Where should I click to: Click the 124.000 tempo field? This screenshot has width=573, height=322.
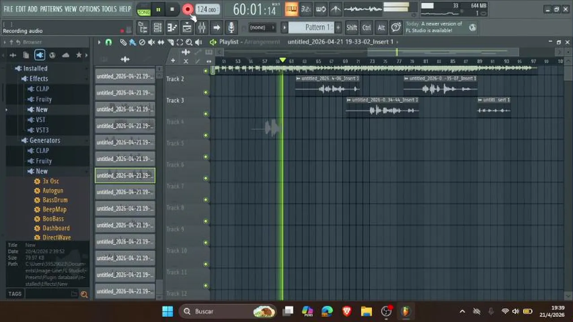click(x=208, y=9)
